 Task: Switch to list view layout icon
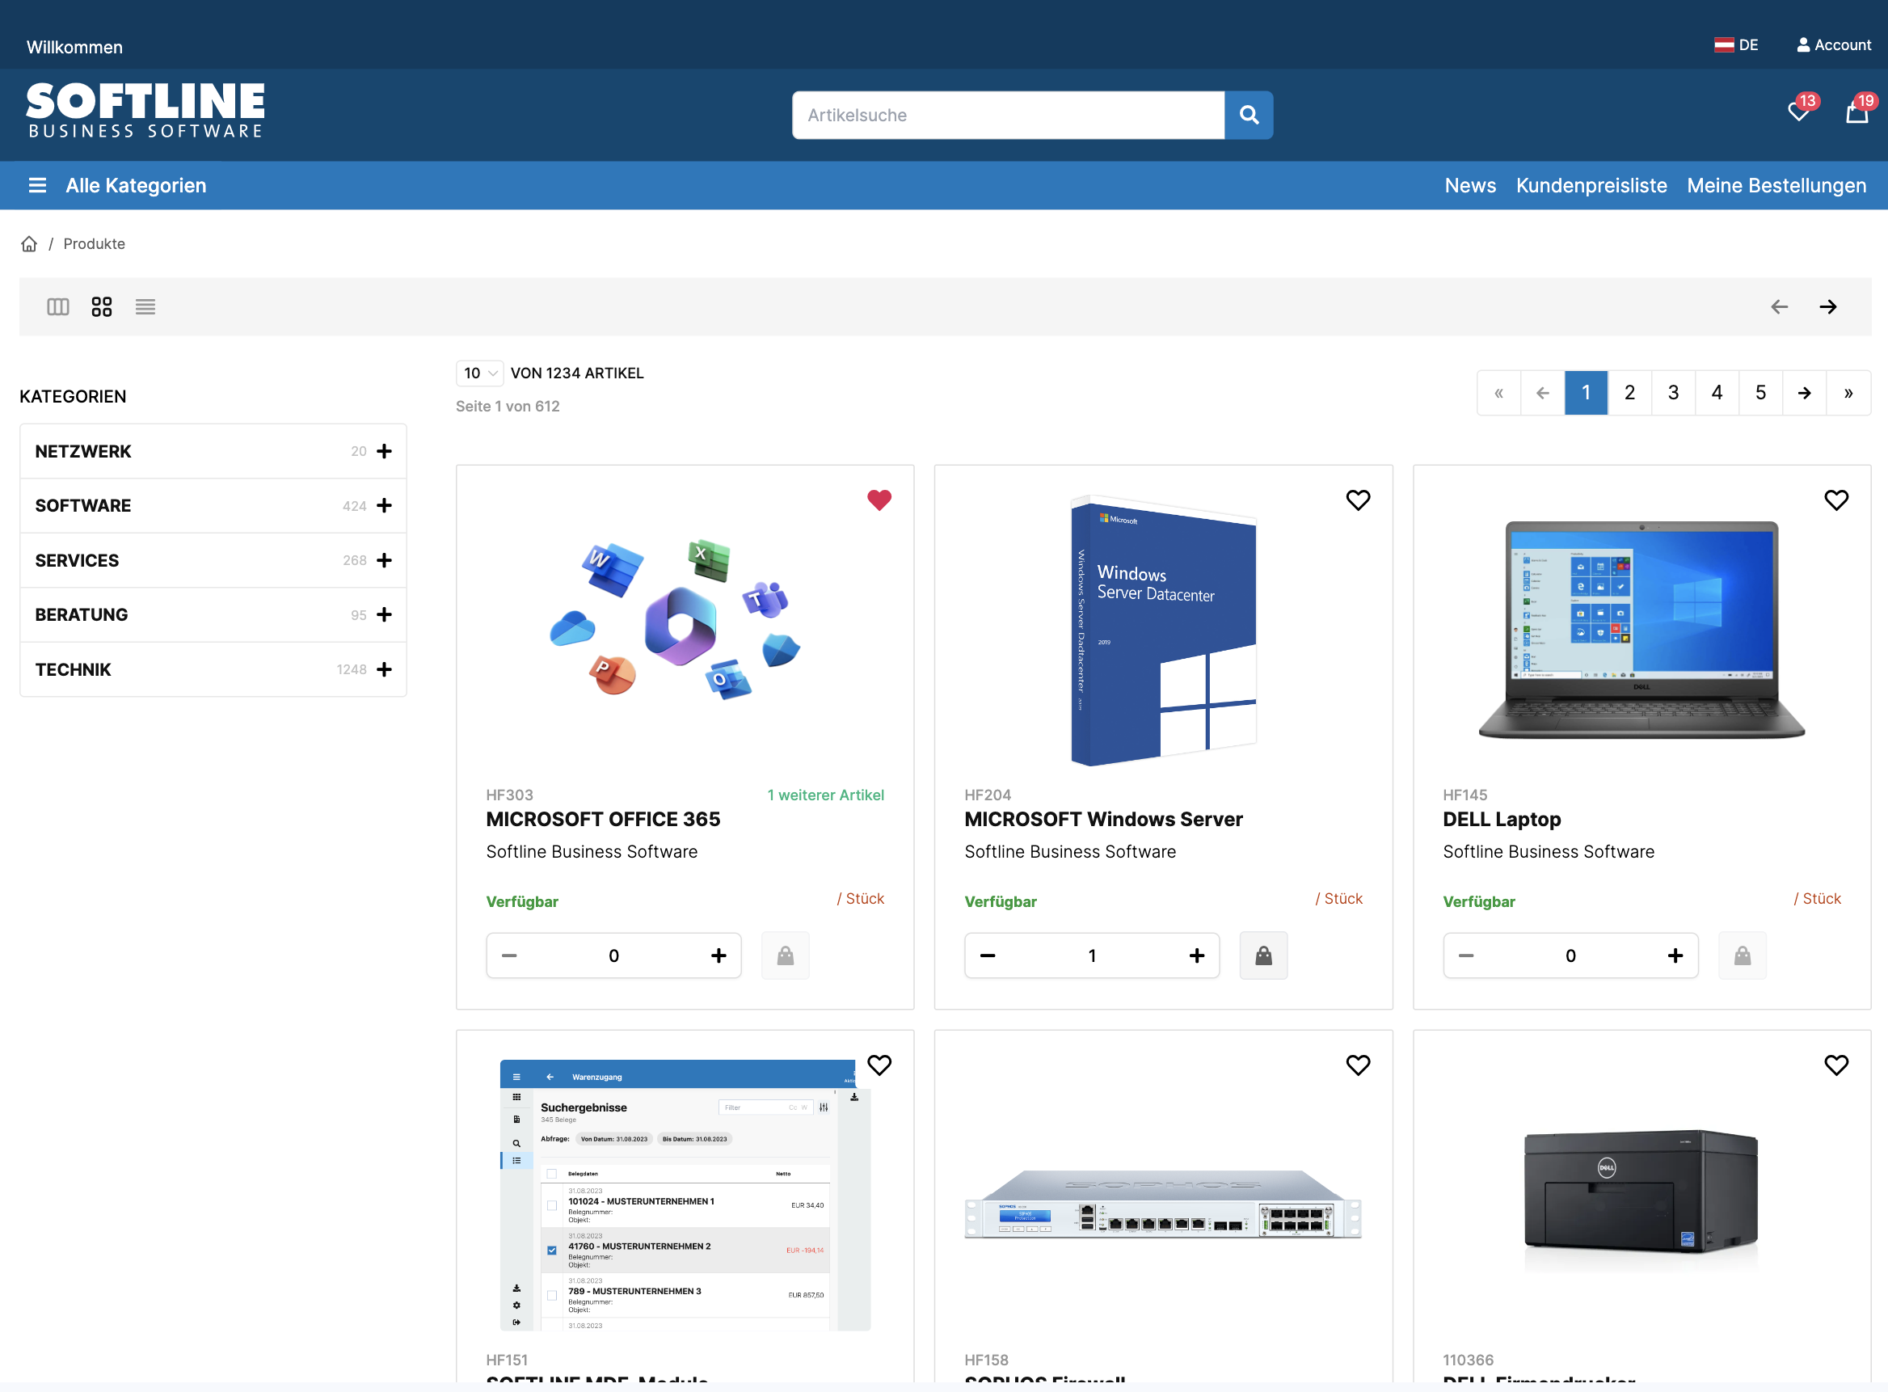[x=145, y=306]
